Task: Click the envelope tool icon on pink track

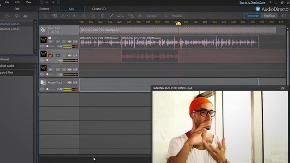Action: point(50,41)
